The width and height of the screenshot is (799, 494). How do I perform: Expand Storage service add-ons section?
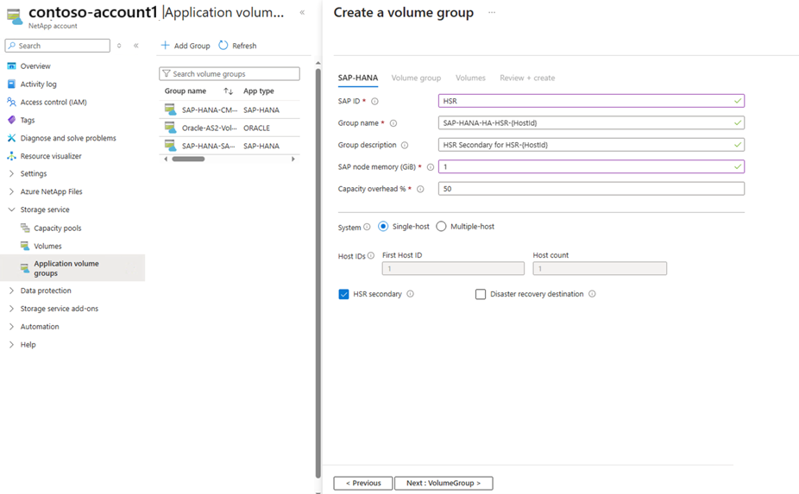pyautogui.click(x=11, y=309)
